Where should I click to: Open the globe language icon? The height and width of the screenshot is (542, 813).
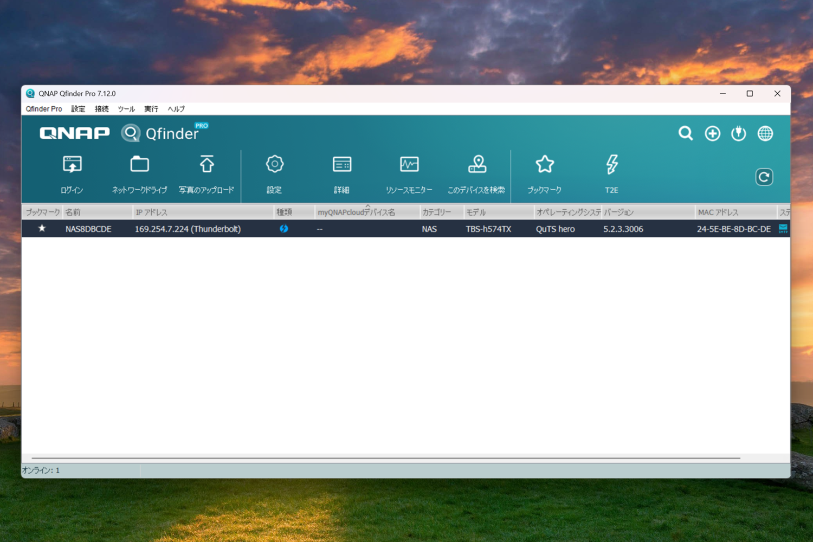click(x=765, y=133)
